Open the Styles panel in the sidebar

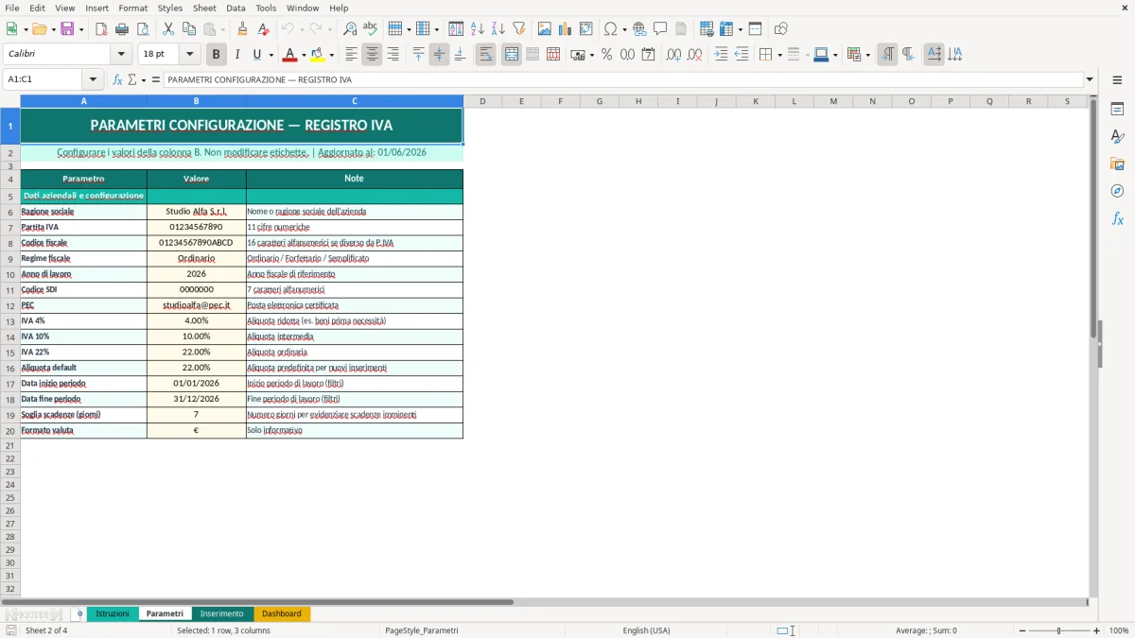point(1117,136)
